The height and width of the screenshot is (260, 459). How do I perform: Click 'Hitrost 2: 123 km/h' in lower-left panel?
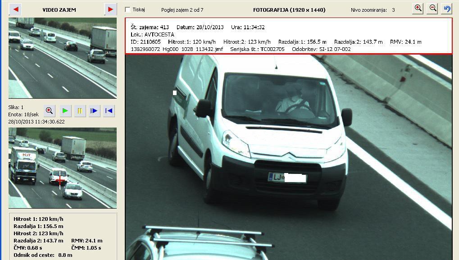(38, 233)
